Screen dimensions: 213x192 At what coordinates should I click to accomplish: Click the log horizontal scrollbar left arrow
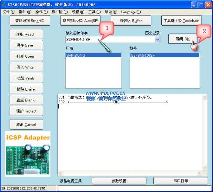pos(61,173)
